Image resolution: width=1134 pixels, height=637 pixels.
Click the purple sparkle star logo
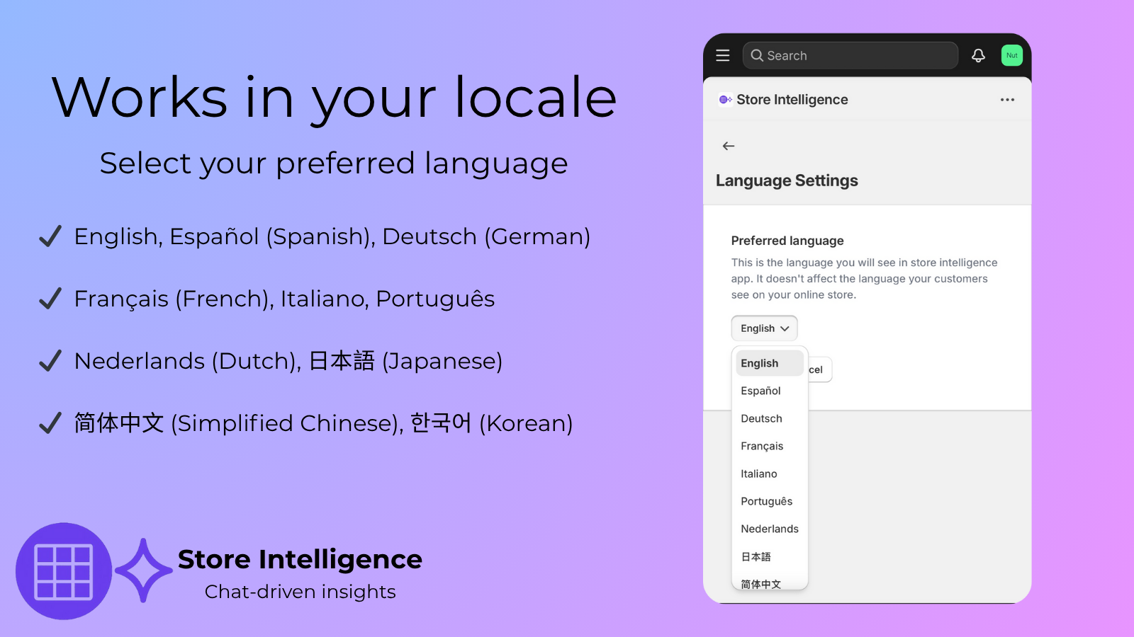(x=144, y=570)
